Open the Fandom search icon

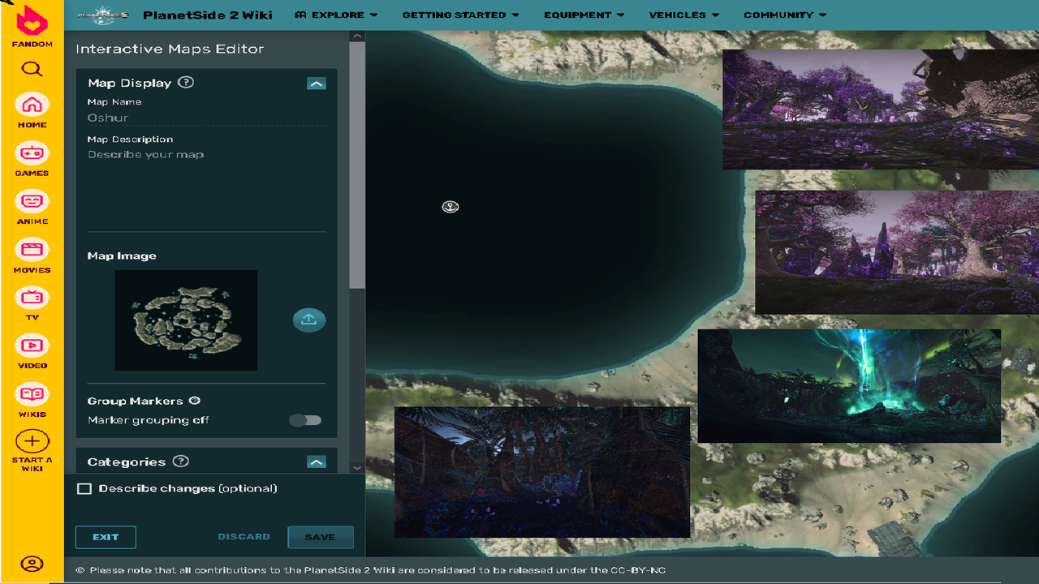pyautogui.click(x=32, y=69)
